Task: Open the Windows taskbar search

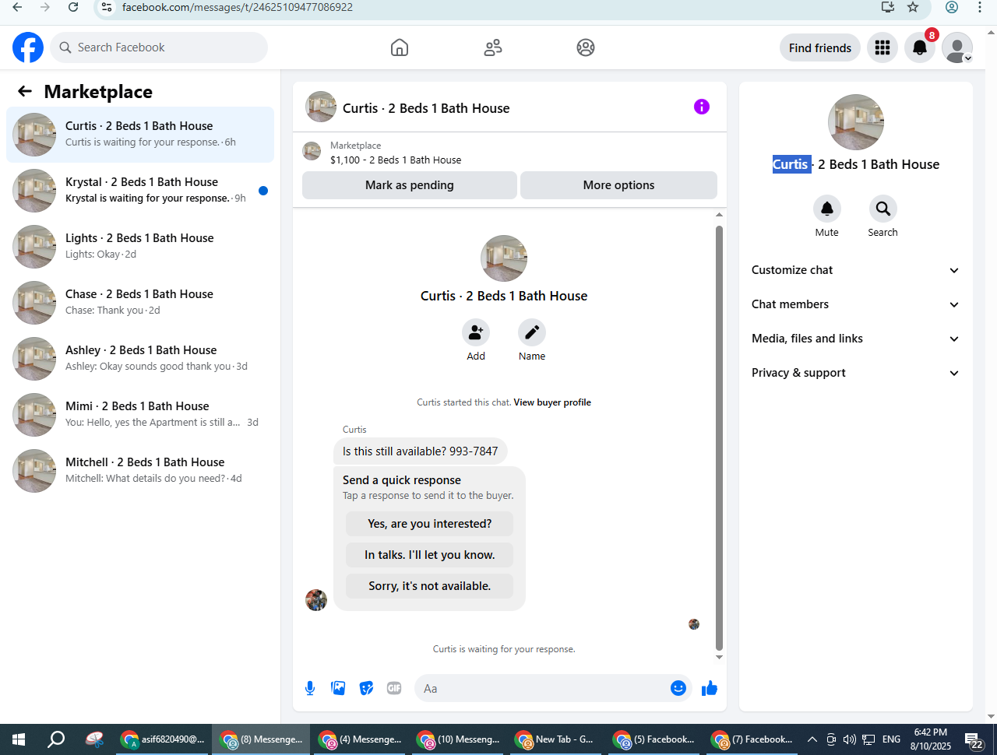Action: click(x=56, y=739)
